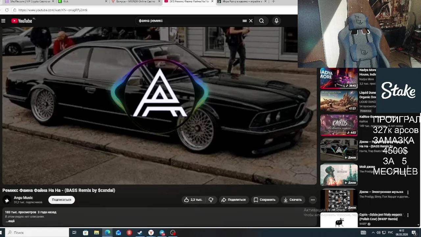The width and height of the screenshot is (421, 237).
Task: Run search with the magnifier button
Action: pyautogui.click(x=261, y=21)
